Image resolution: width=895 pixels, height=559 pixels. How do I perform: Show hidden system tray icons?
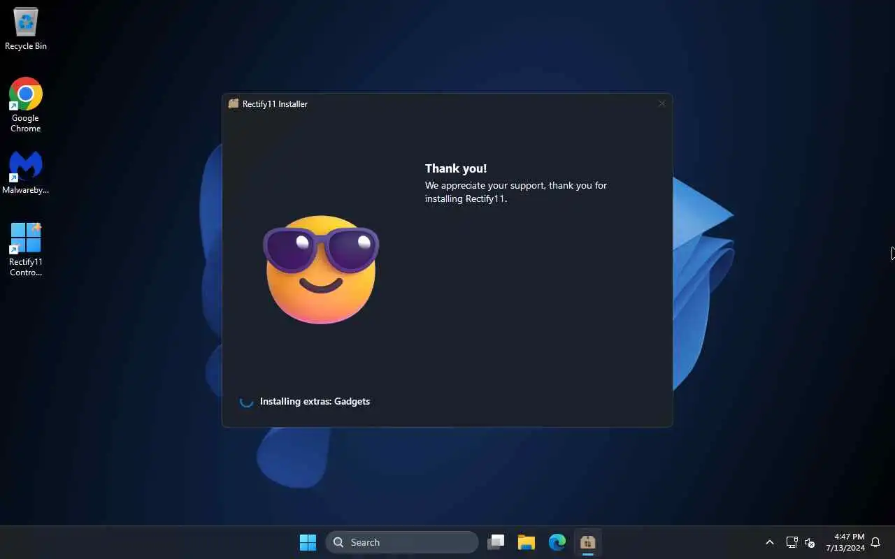[770, 542]
